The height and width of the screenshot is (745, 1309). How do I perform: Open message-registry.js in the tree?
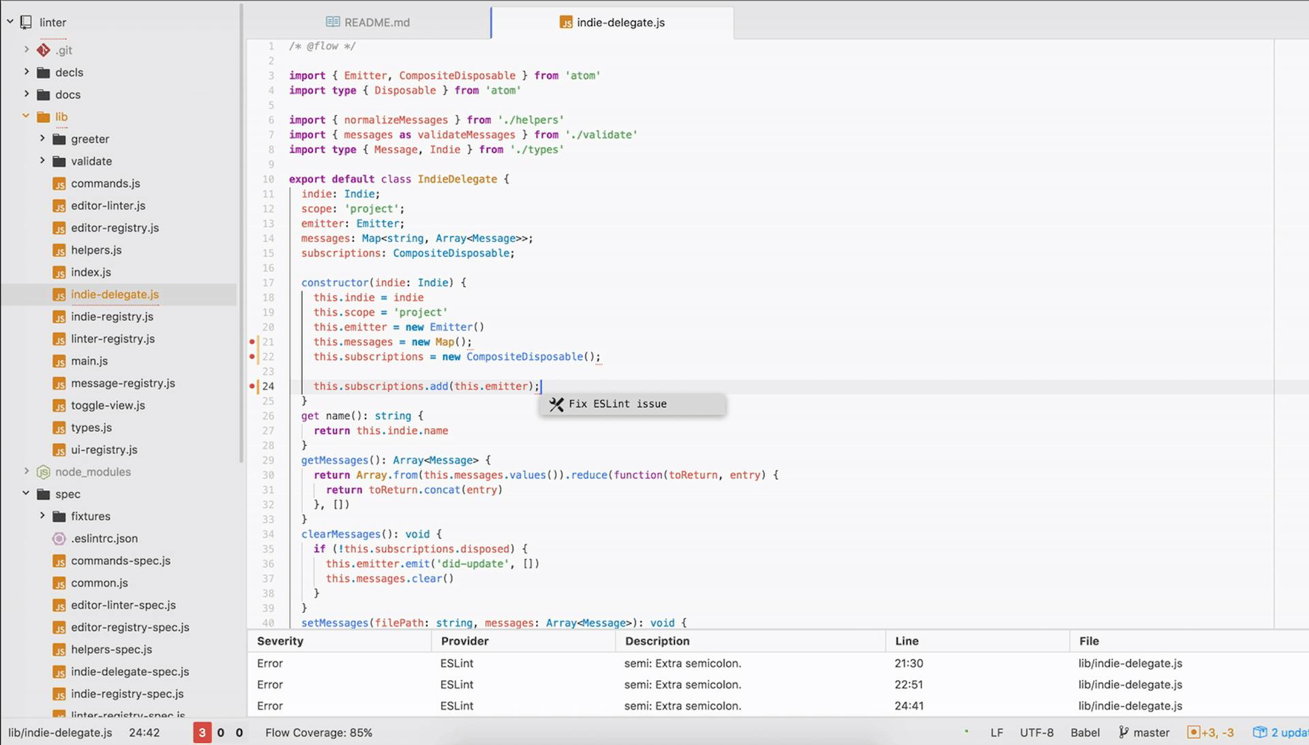(x=123, y=383)
